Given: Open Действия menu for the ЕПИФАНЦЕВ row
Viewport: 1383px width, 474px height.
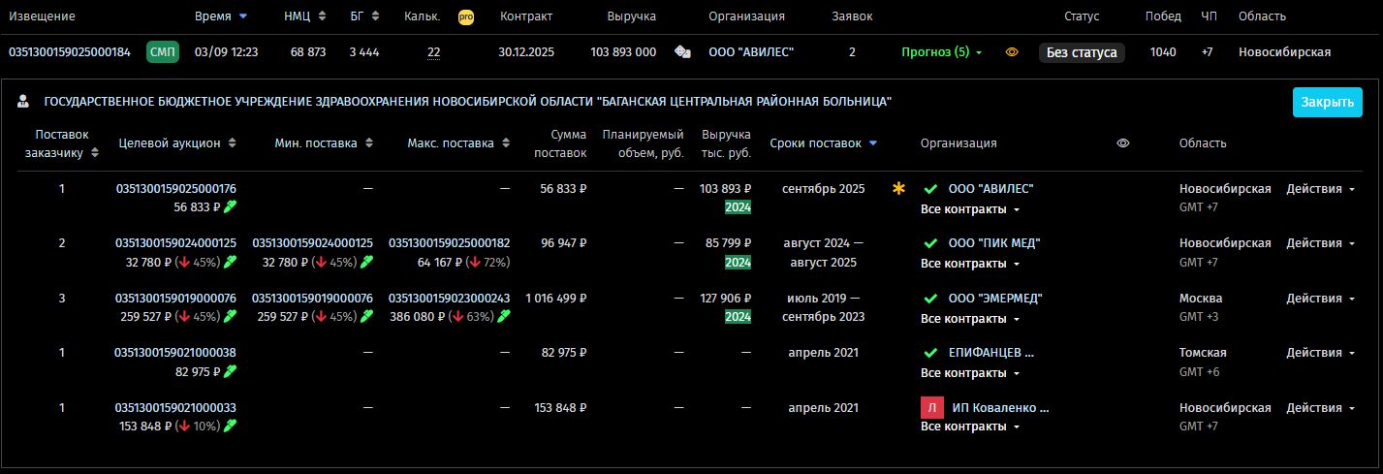Looking at the screenshot, I should 1319,353.
